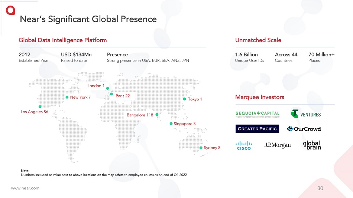Screen dimensions: 353x198
Task: Click the Global Brain logo
Action: point(312,145)
